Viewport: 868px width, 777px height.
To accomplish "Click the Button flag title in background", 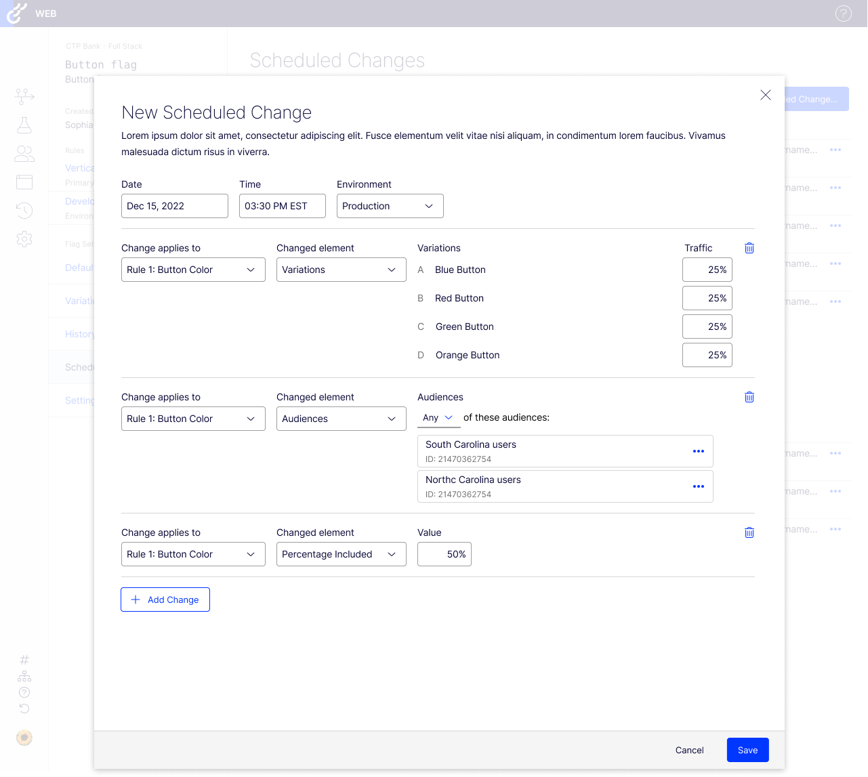I will (x=101, y=64).
